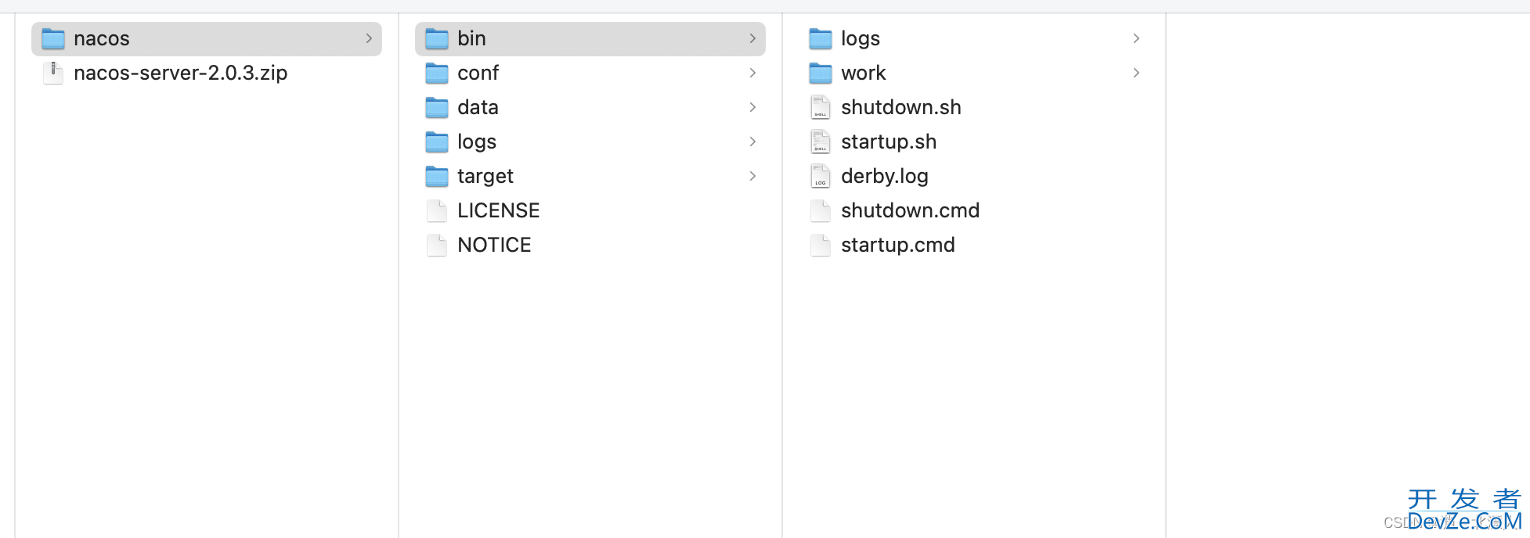1530x538 pixels.
Task: Select the shutdown.cmd file name
Action: coord(910,210)
